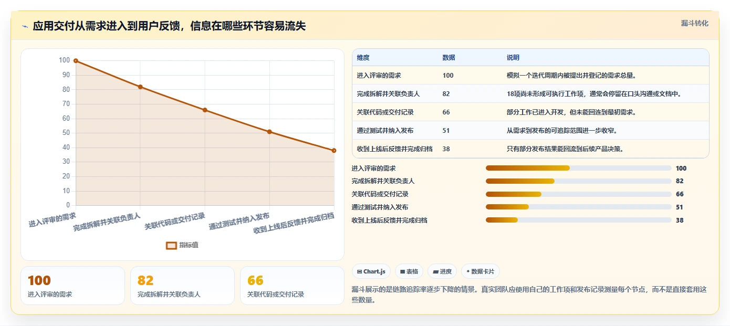Click the chart point for 收到上线后反馈并完成归档
Image resolution: width=730 pixels, height=326 pixels.
pyautogui.click(x=333, y=151)
